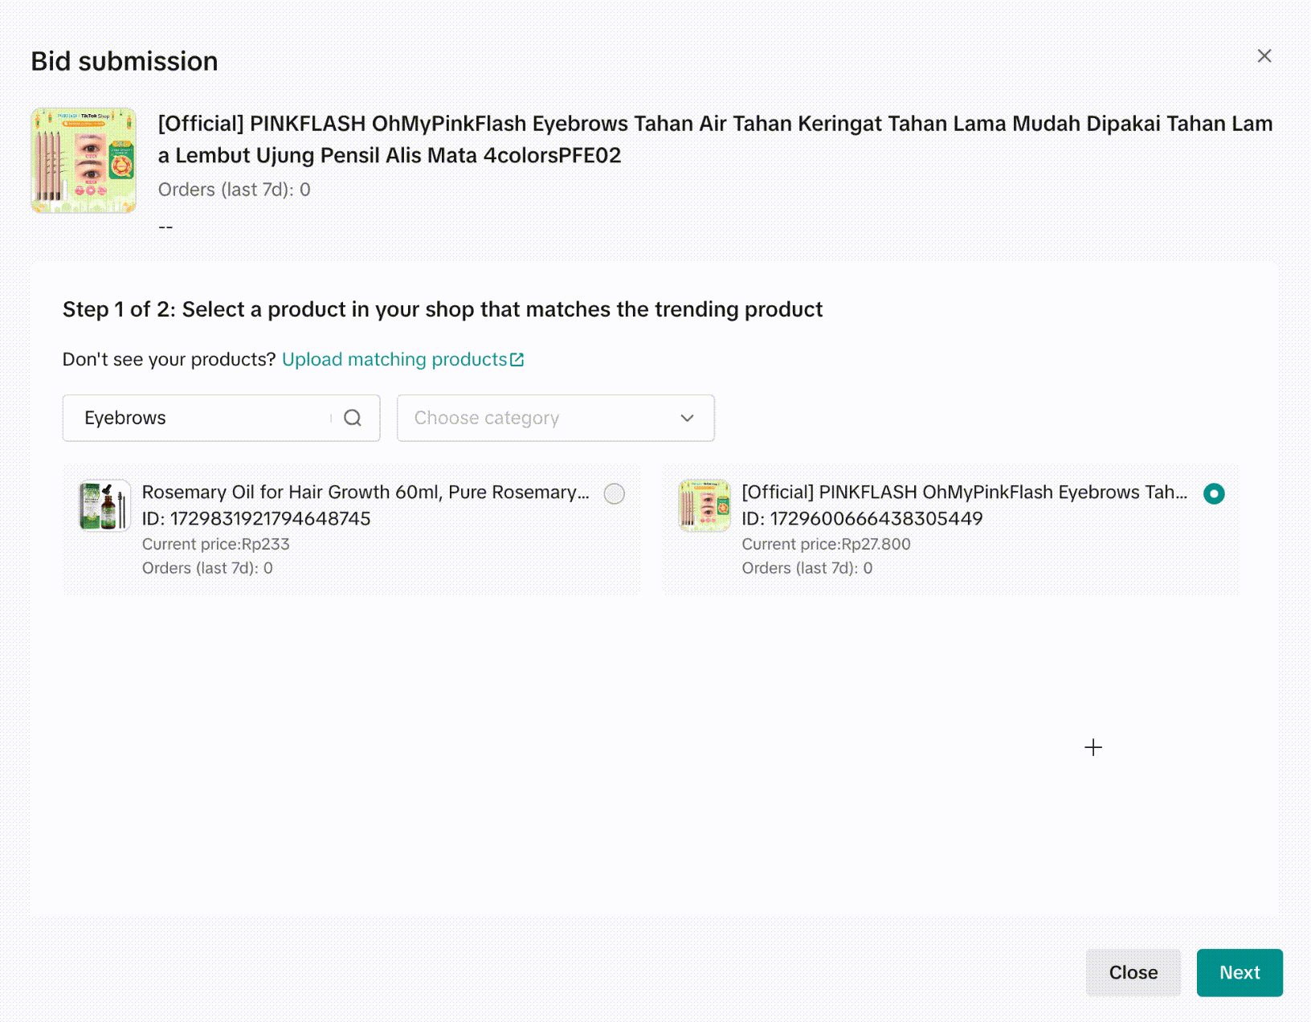Screen dimensions: 1311x1022
Task: Click the magnifier search icon
Action: 353,418
